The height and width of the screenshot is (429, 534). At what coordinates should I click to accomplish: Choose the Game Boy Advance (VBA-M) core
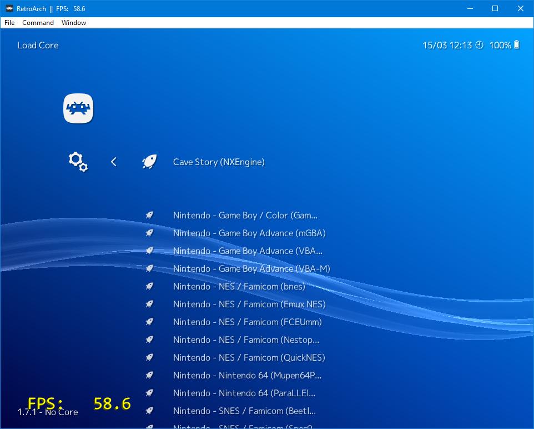coord(251,268)
